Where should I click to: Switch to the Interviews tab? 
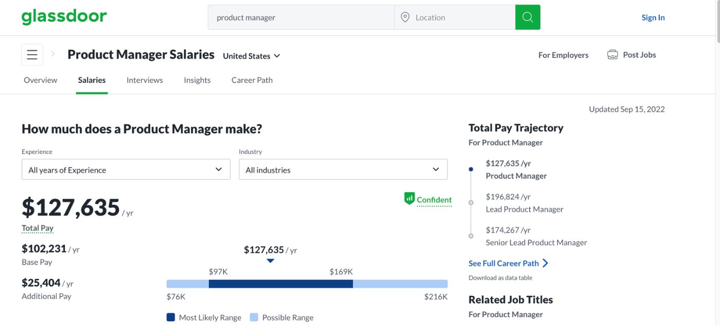144,80
